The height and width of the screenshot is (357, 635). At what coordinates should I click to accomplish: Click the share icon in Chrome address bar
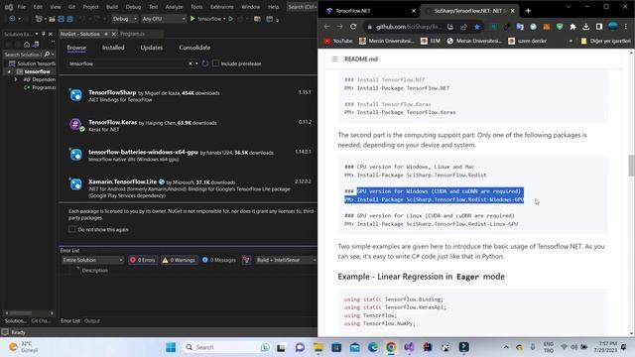[463, 27]
